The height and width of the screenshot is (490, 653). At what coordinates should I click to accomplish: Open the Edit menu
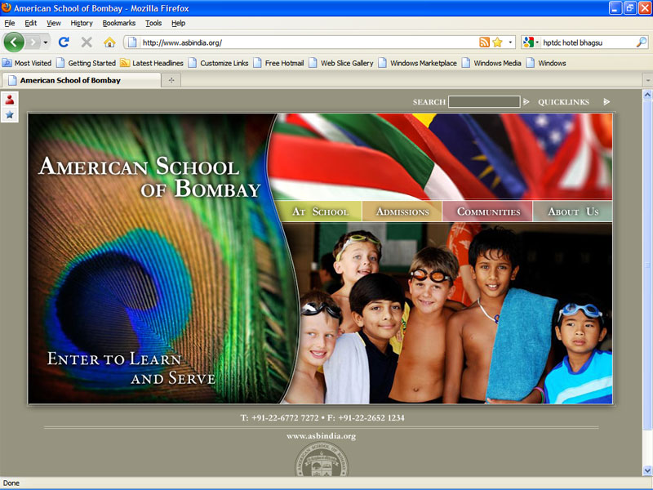tap(31, 23)
